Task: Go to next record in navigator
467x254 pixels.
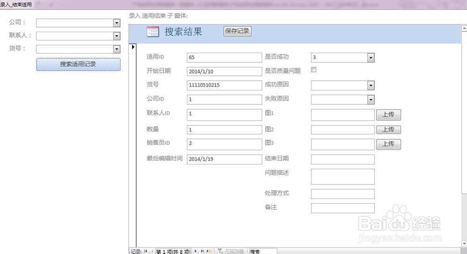Action: [x=195, y=251]
